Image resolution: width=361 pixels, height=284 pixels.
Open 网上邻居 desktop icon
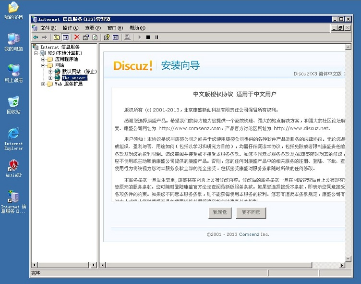click(x=13, y=74)
